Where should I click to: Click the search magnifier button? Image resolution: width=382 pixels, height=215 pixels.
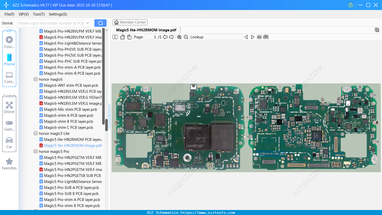(100, 23)
